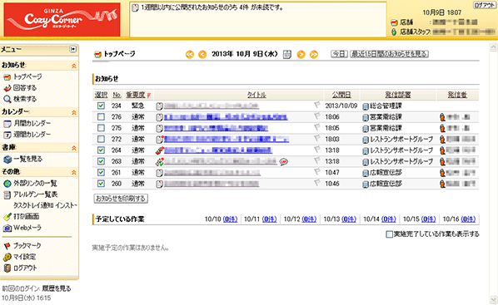The height and width of the screenshot is (305, 498).
Task: Open the 10/16 (0件) scheduled tasks link
Action: (x=468, y=219)
